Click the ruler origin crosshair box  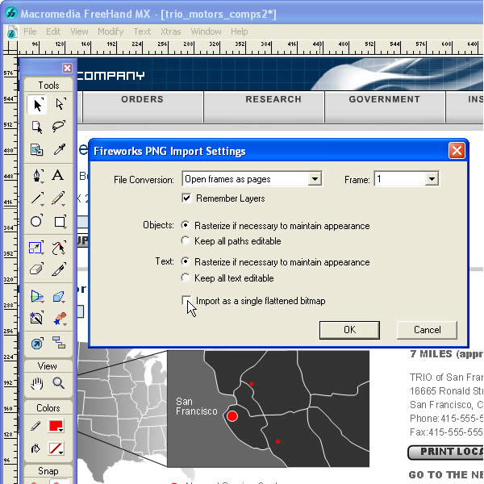click(x=10, y=48)
